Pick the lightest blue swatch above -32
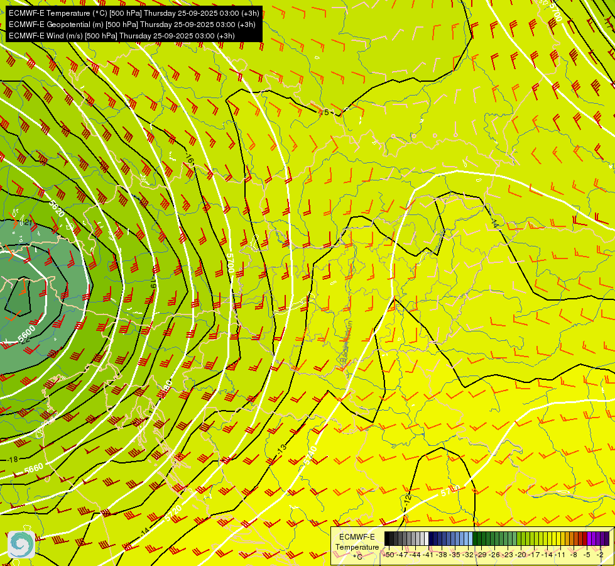 tap(471, 538)
